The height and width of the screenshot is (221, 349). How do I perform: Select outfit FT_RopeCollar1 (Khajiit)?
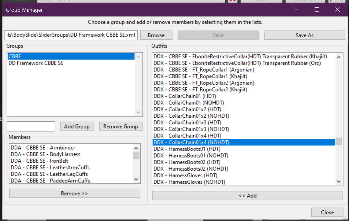coord(244,76)
